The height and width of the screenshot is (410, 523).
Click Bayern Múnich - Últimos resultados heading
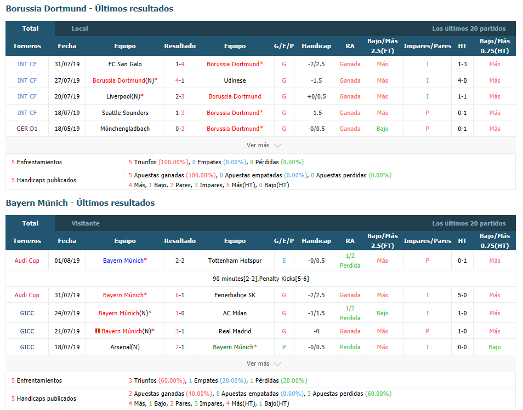pyautogui.click(x=80, y=203)
